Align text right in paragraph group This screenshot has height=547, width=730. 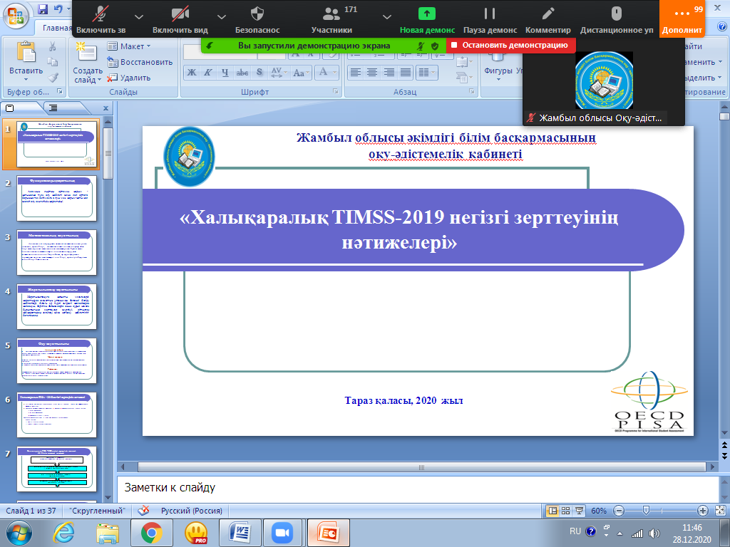point(389,73)
